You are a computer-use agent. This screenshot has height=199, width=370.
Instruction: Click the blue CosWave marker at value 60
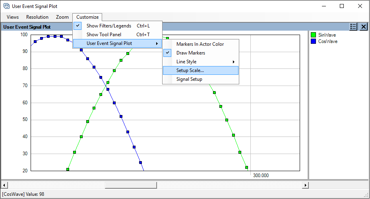pyautogui.click(x=114, y=103)
